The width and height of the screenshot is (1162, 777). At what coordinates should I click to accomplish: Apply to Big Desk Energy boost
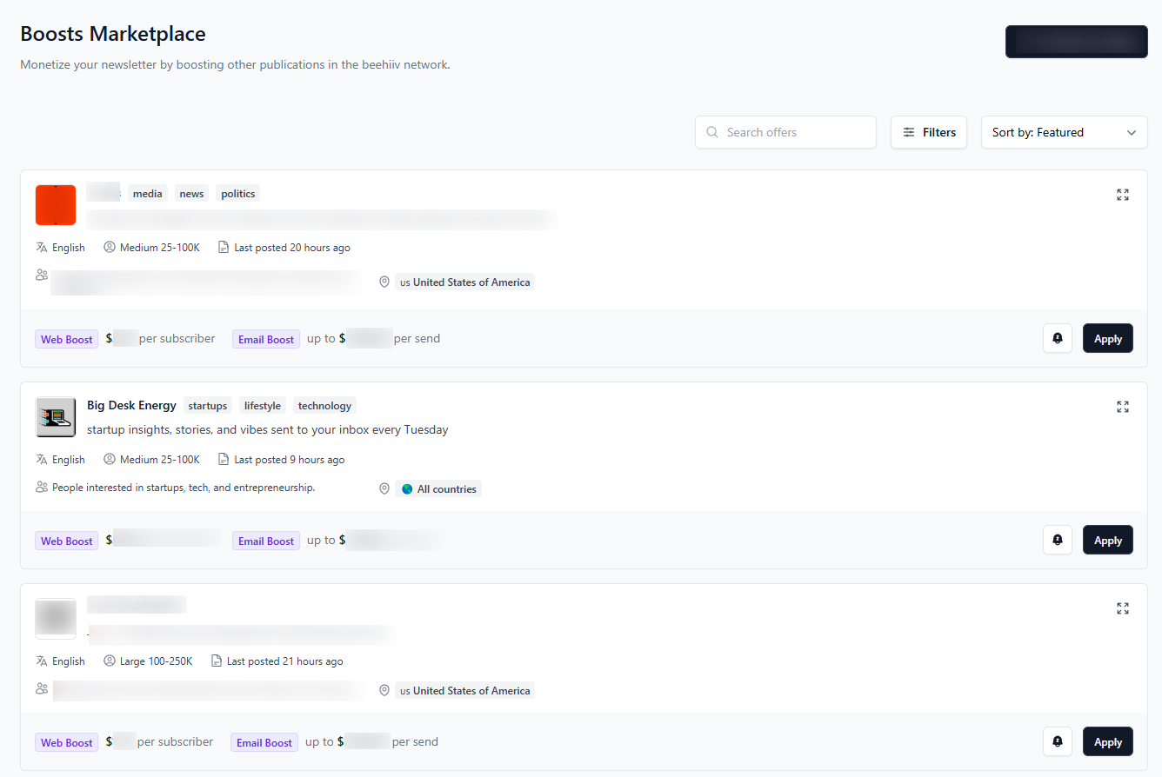[x=1107, y=540]
